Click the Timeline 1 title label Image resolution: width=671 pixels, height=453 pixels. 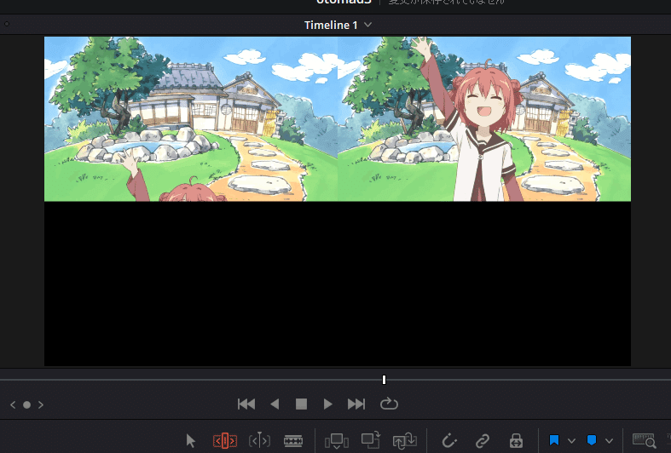point(331,26)
